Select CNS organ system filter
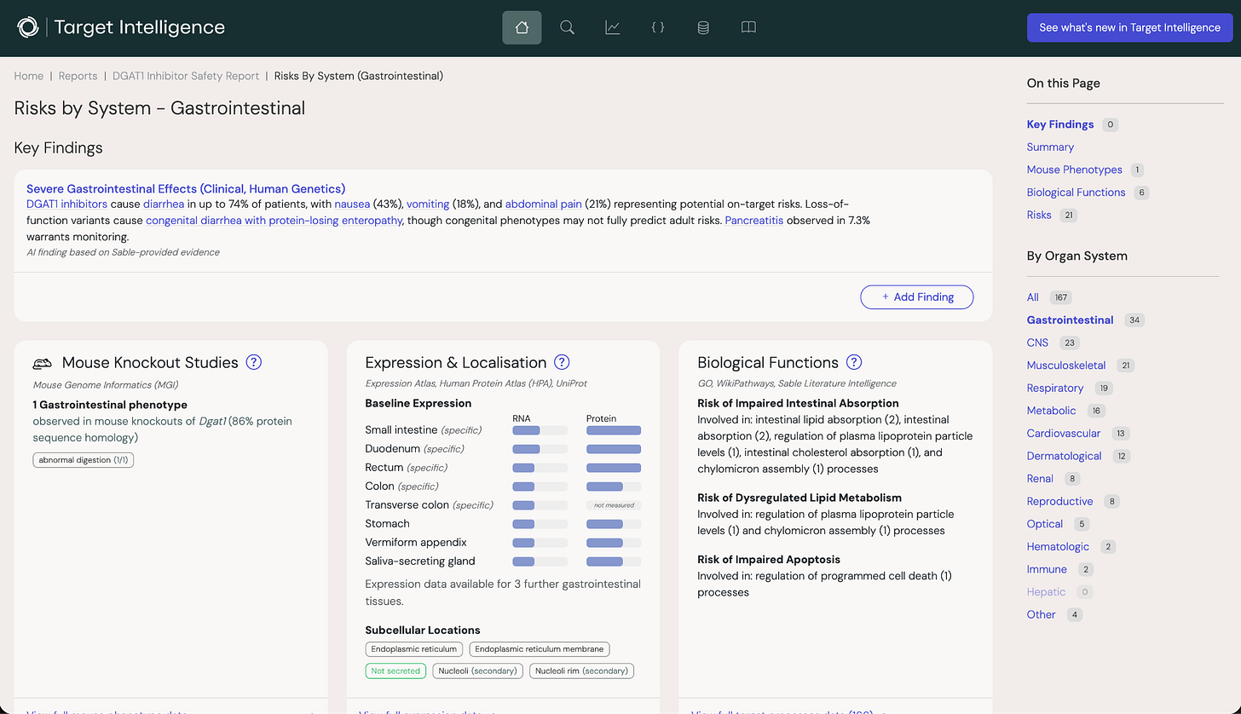The image size is (1241, 714). point(1037,343)
